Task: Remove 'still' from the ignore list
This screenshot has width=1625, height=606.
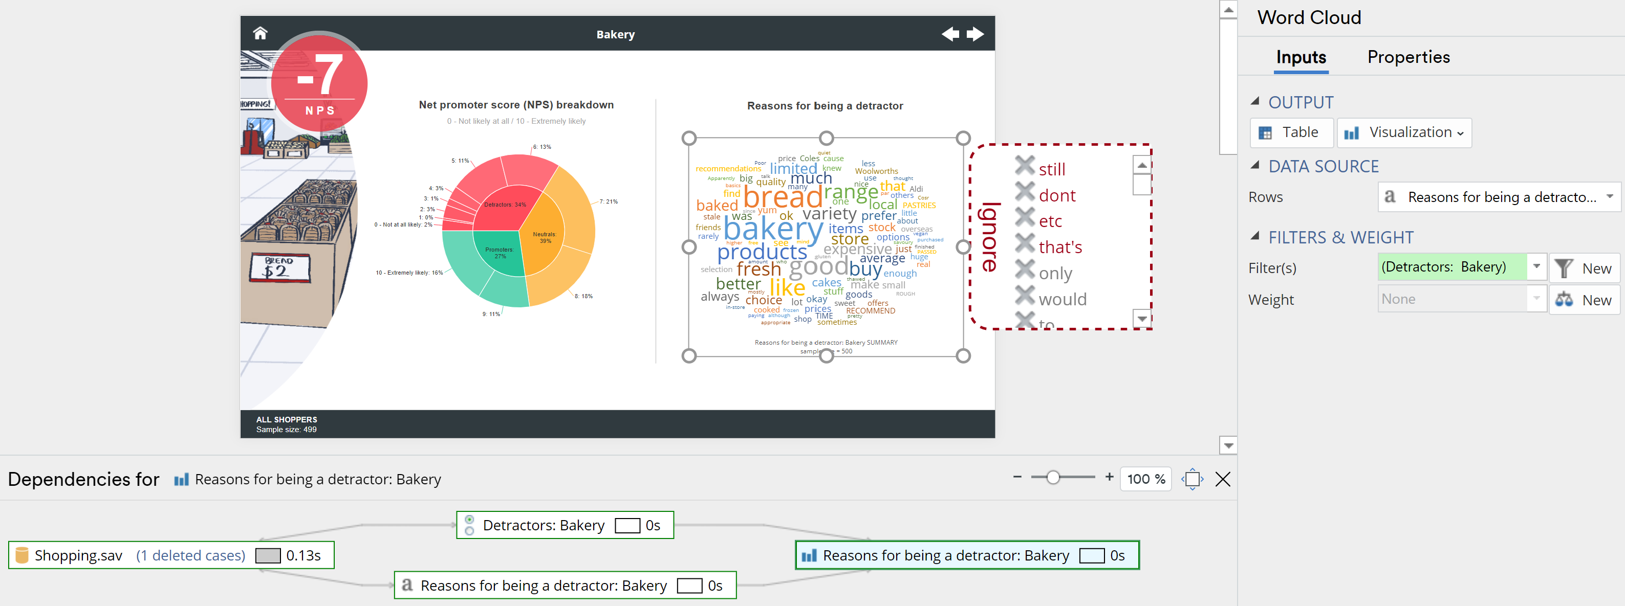Action: (1025, 165)
